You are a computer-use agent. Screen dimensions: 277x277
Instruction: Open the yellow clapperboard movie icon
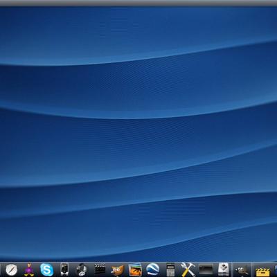click(x=262, y=271)
